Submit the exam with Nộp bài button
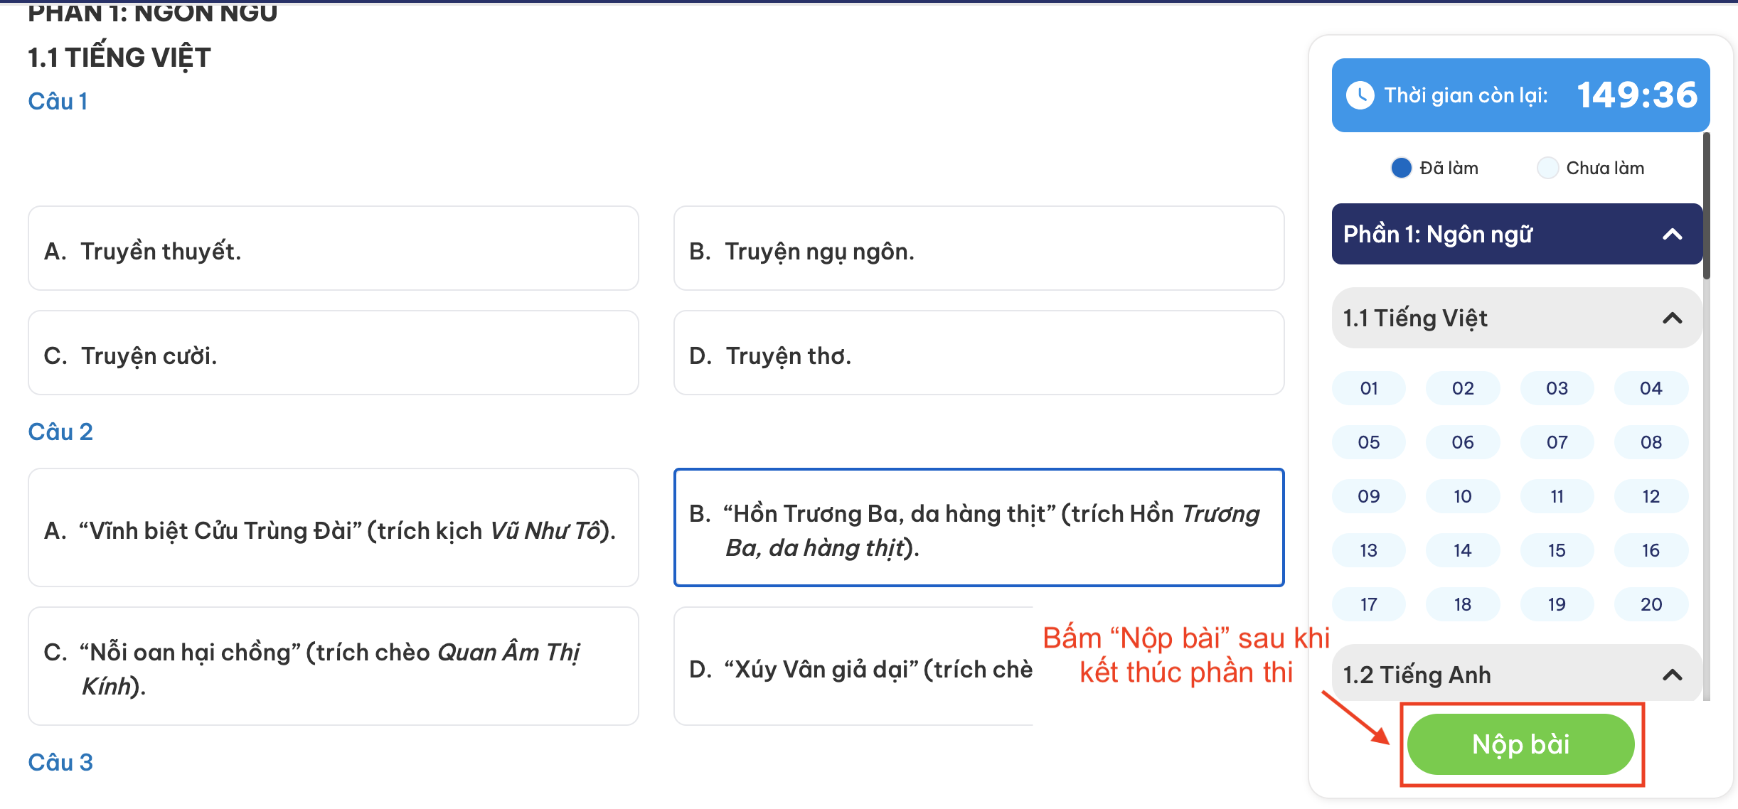 pos(1520,744)
